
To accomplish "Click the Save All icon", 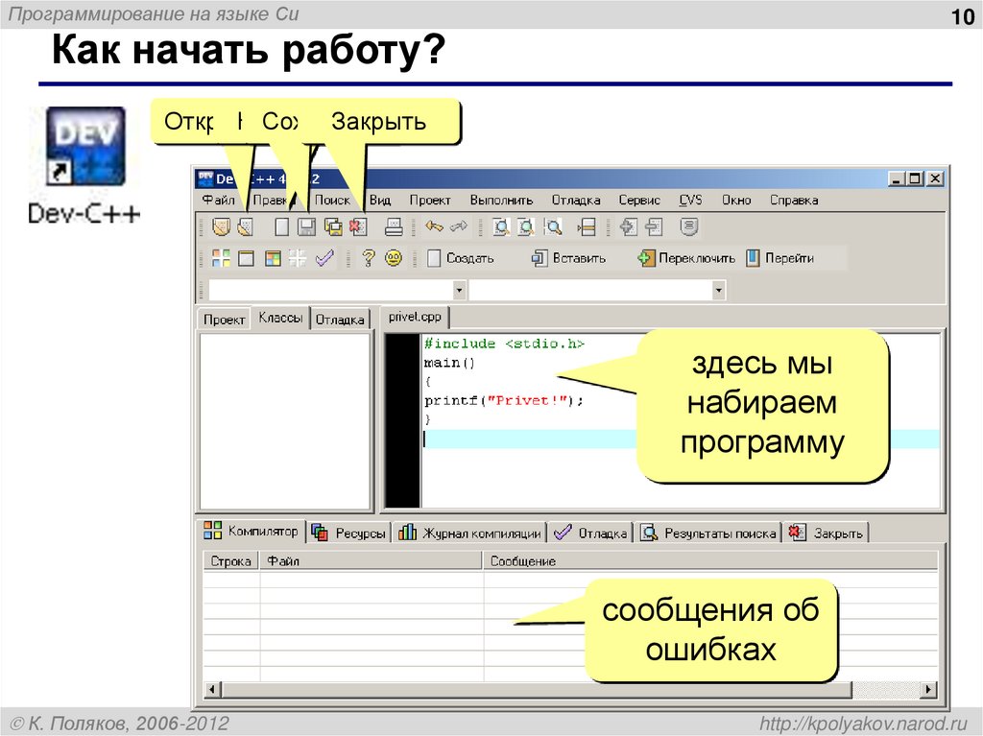I will click(x=333, y=226).
